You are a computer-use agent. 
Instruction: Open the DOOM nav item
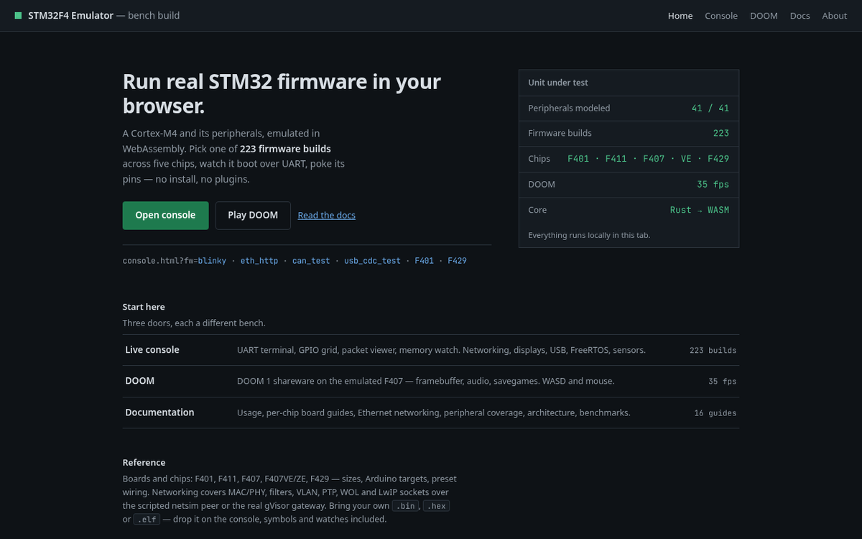click(764, 15)
